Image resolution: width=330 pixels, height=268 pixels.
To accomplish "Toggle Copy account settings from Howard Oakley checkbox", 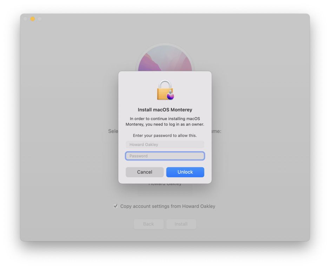I will [115, 206].
